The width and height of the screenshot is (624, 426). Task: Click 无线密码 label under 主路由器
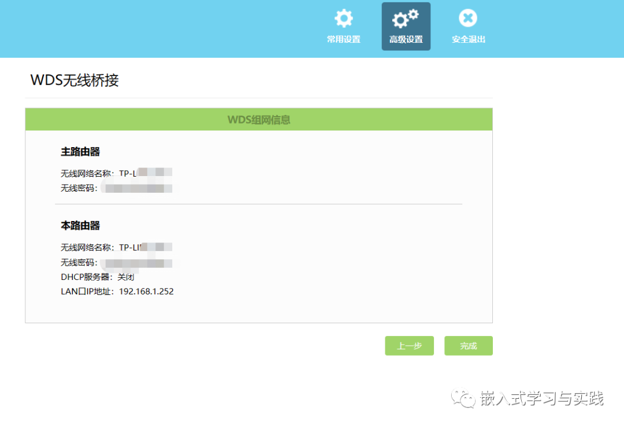[79, 188]
